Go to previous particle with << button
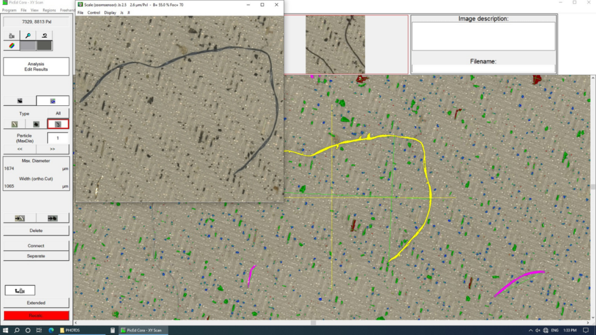 tap(20, 149)
